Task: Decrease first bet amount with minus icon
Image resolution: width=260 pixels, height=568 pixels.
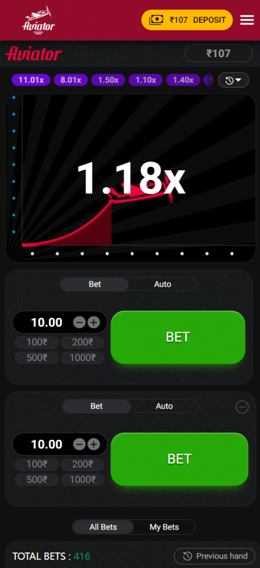Action: point(79,322)
